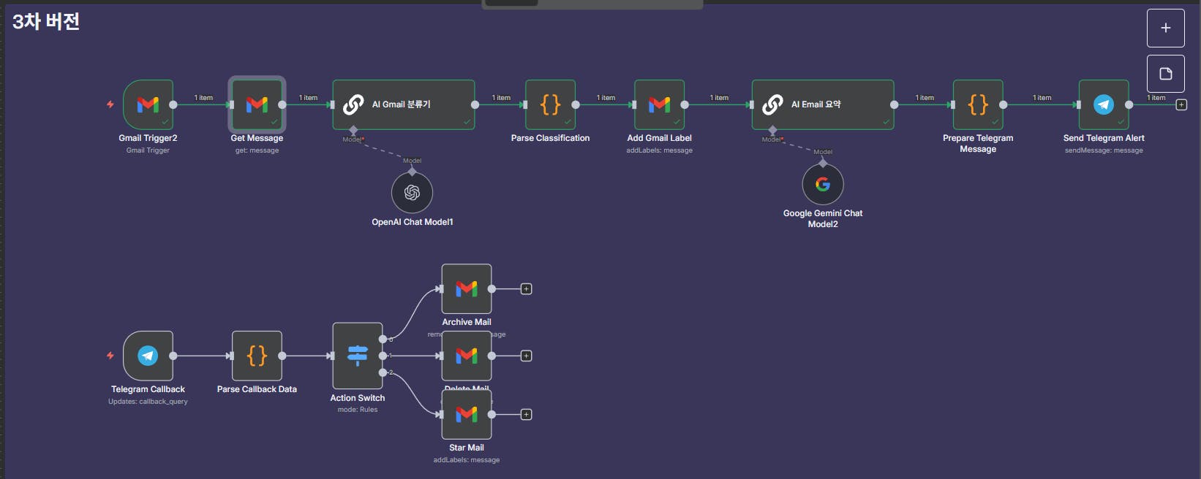Select the AI Email 요약 chain node

tap(823, 104)
